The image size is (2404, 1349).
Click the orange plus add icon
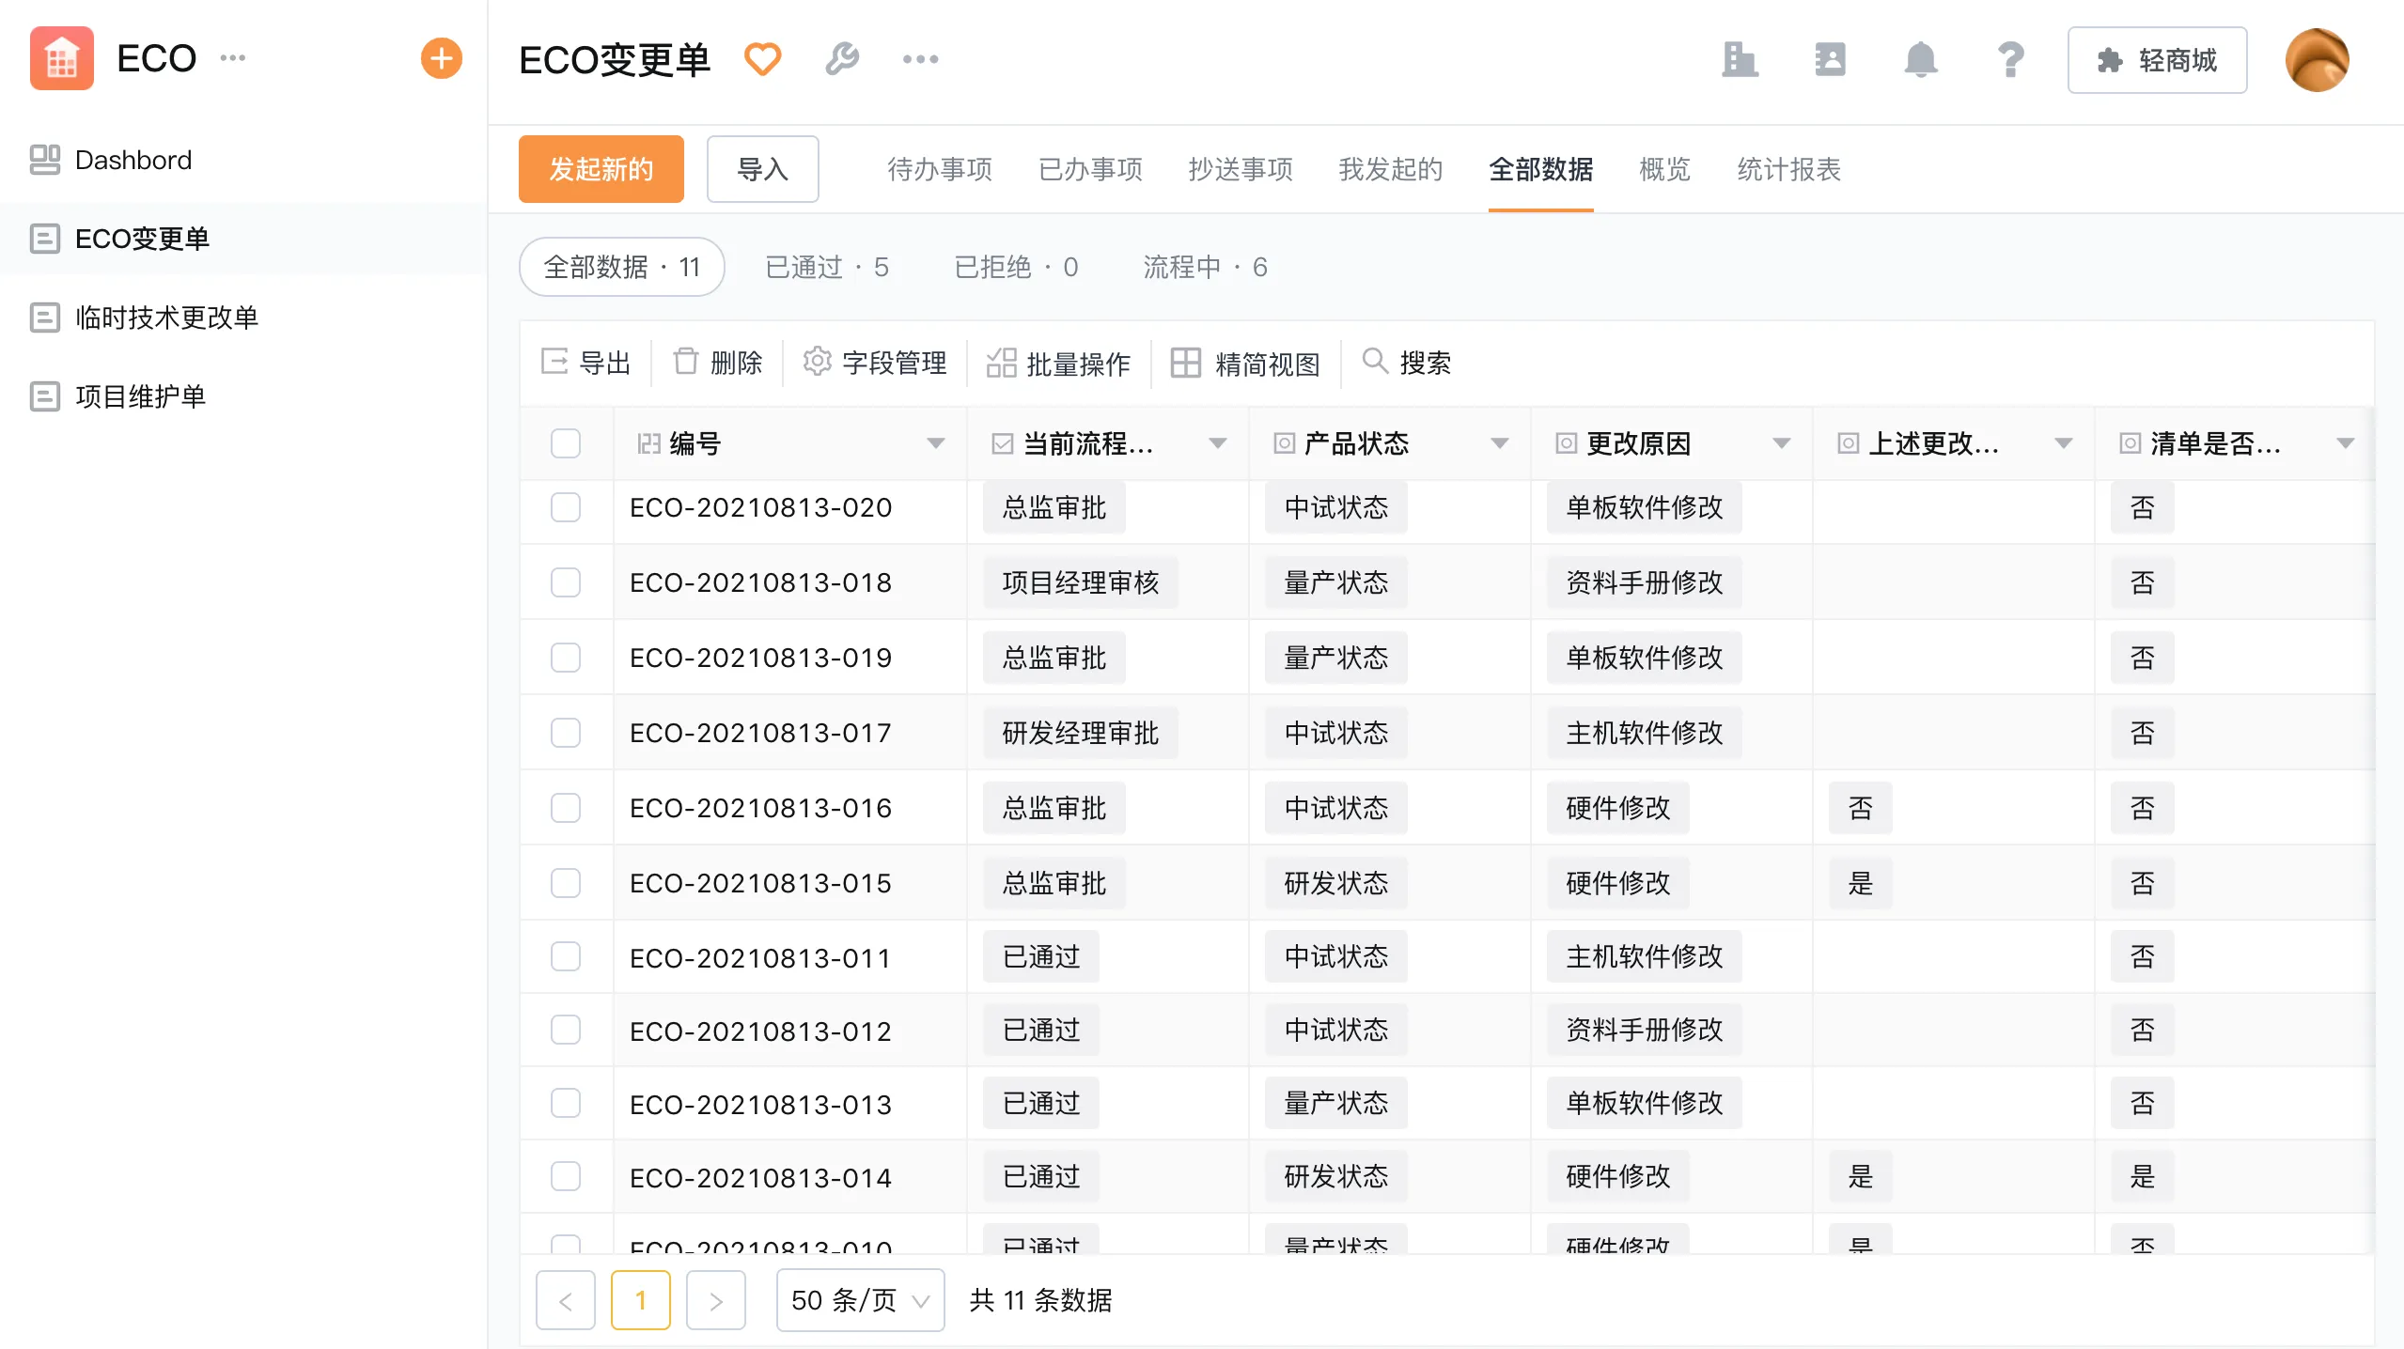[441, 58]
